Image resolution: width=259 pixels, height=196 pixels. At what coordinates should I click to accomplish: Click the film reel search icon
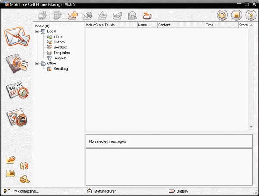[x=25, y=179]
